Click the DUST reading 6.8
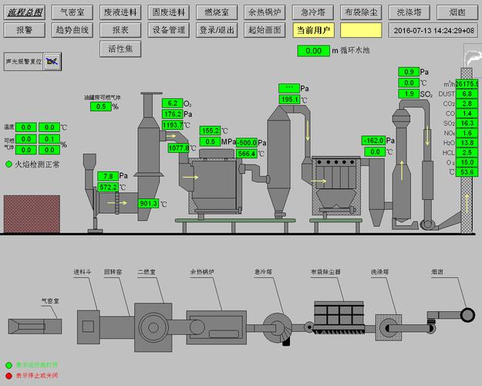Screen dimensions: 482x386 pyautogui.click(x=467, y=93)
